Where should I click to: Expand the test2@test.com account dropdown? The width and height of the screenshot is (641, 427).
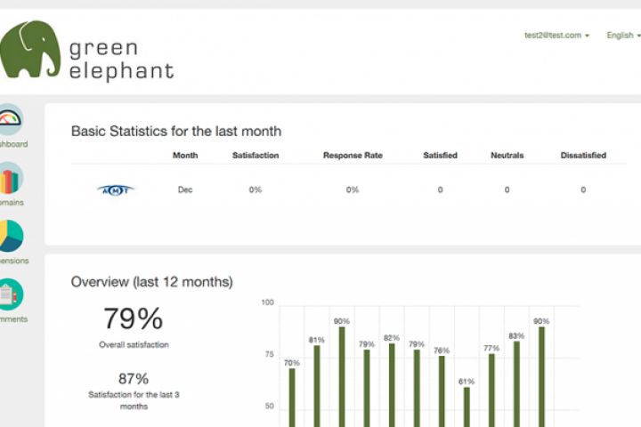click(x=556, y=36)
